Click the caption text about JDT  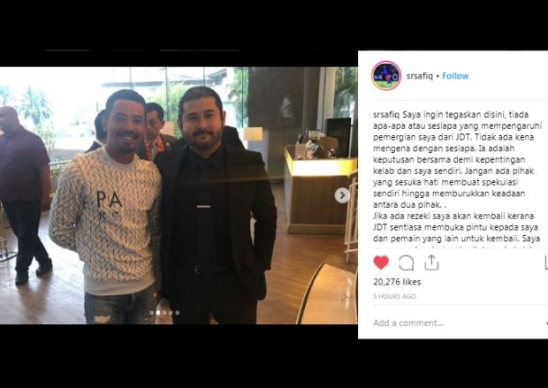point(457,177)
